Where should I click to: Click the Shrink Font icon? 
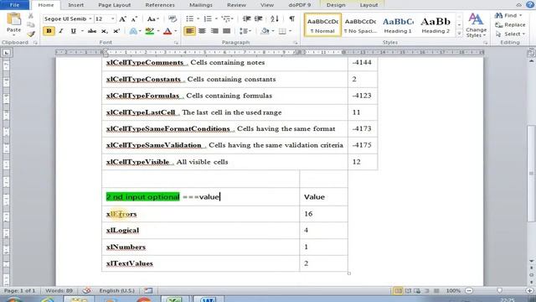click(134, 19)
